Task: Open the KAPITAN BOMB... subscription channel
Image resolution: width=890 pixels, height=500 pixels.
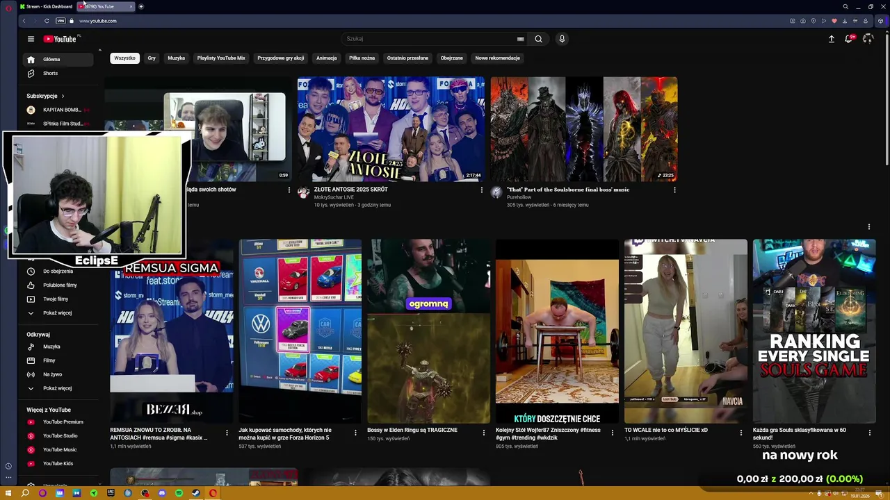Action: (x=58, y=110)
